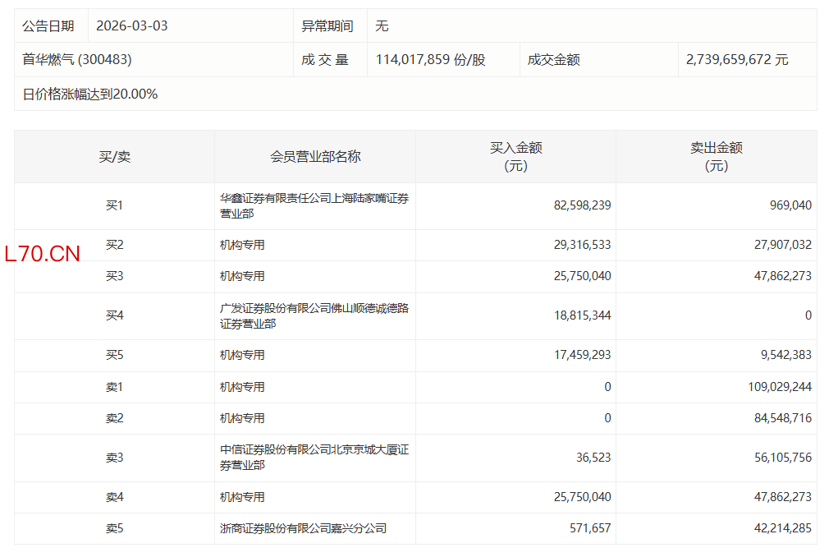Click the buy amount 82,598,239
This screenshot has width=829, height=557.
582,205
